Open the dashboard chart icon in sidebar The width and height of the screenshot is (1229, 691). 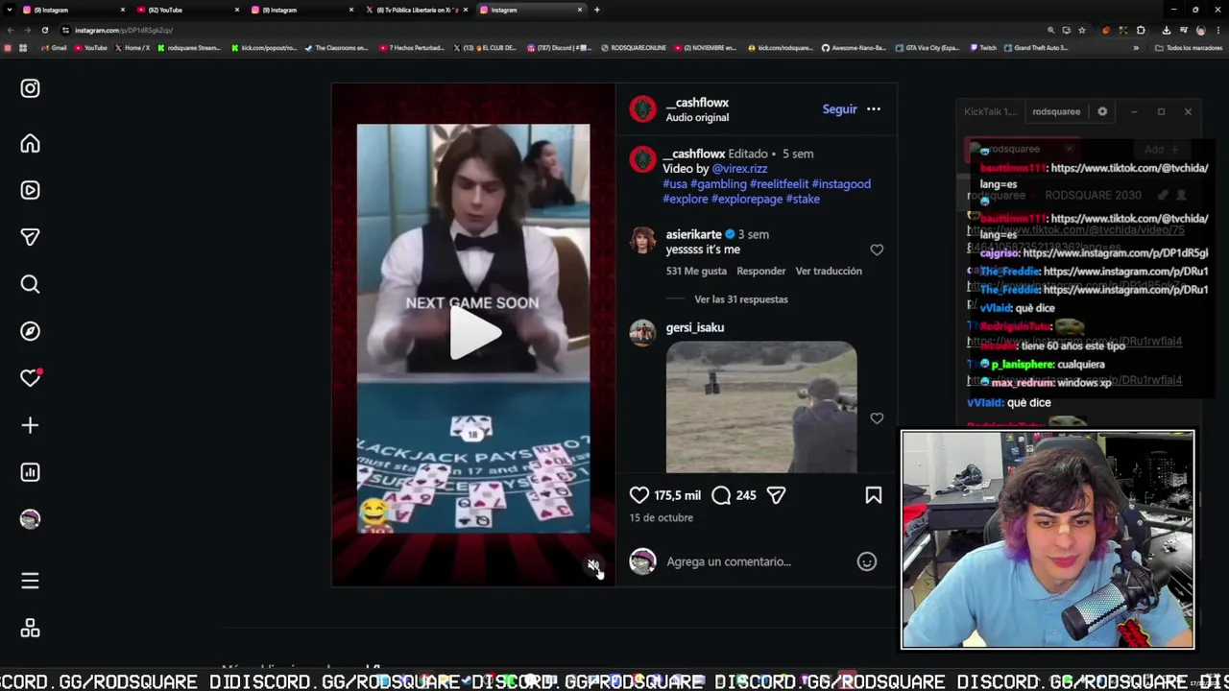tap(30, 472)
